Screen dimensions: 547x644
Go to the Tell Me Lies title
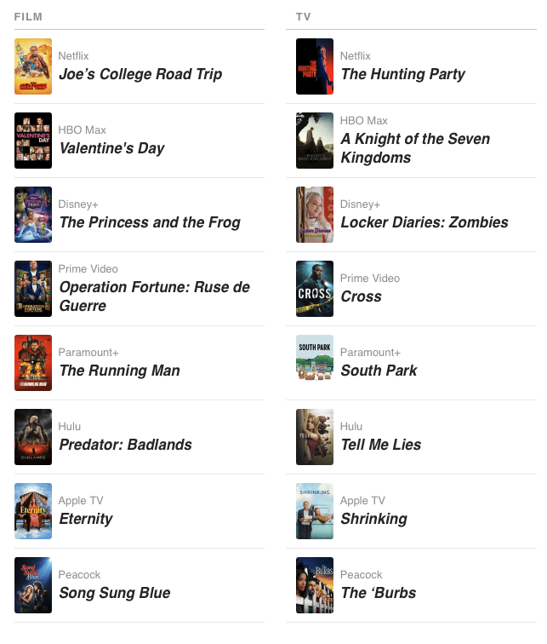click(x=380, y=445)
